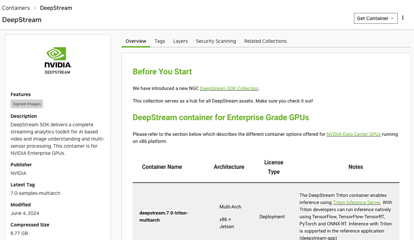Click the x86 + Jetson architecture text
Screen dimensions: 414x240
(x=227, y=223)
